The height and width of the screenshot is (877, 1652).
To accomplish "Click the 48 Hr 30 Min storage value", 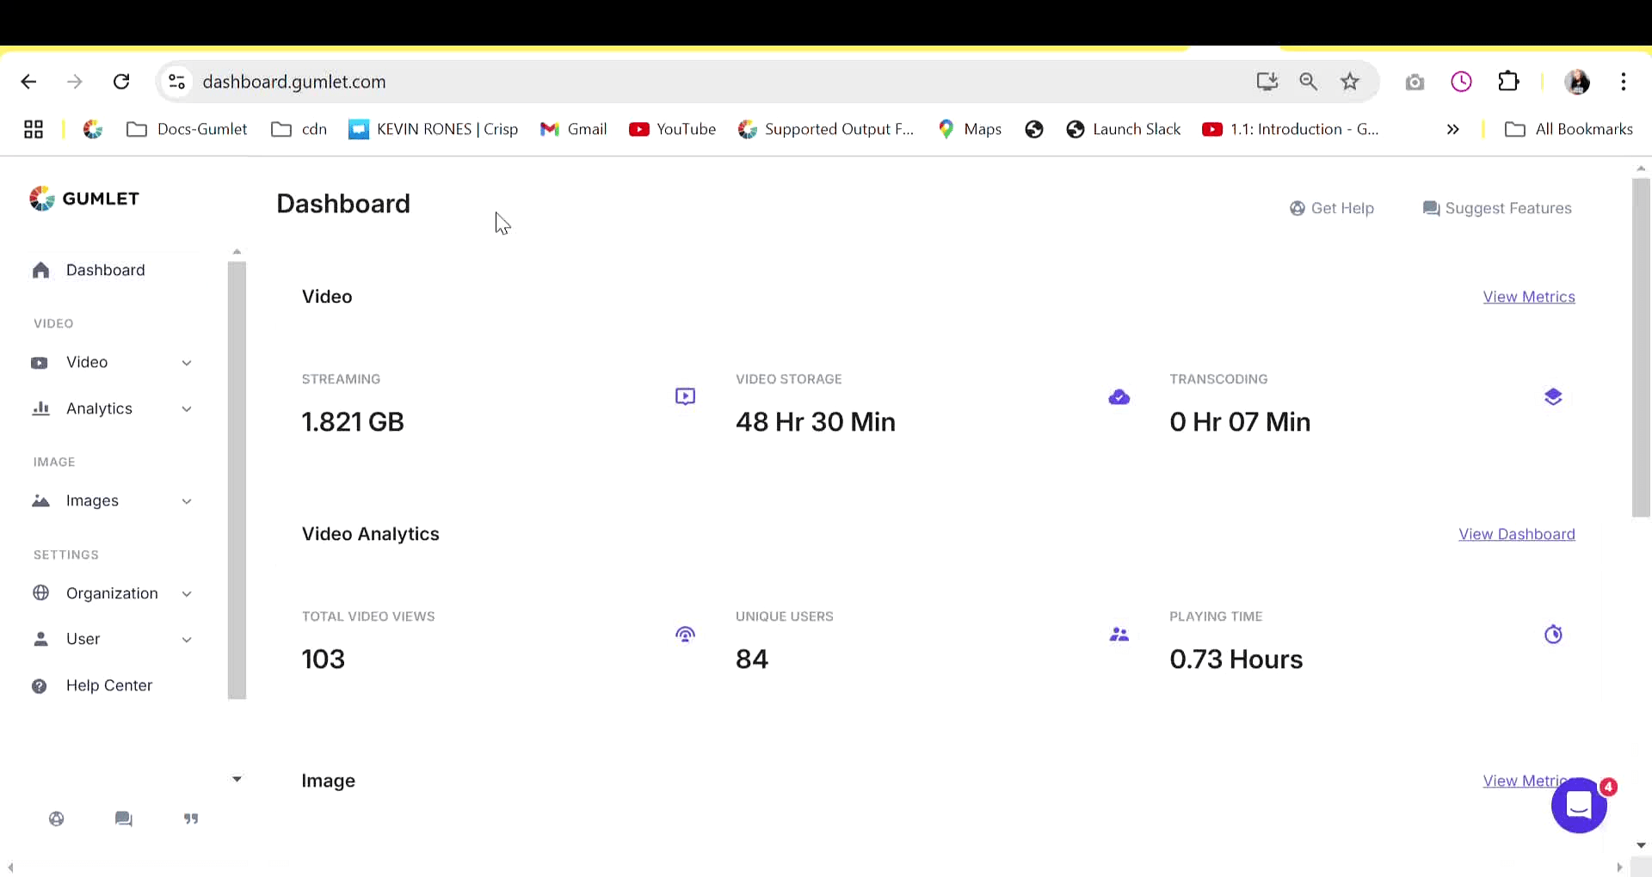I will pos(815,422).
